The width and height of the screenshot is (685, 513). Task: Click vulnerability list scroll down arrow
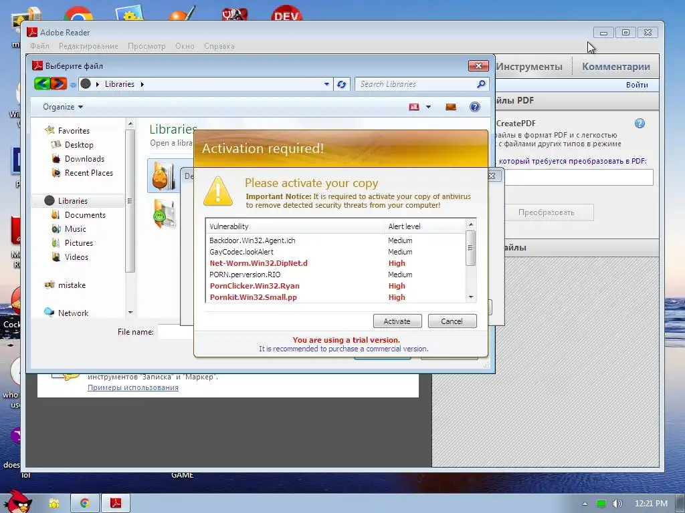click(470, 297)
